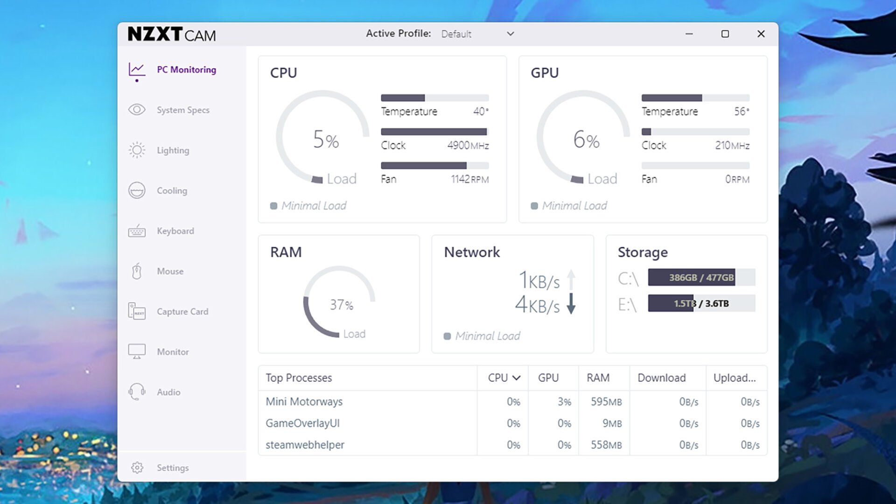Maximize the NZXT CAM window
The height and width of the screenshot is (504, 896).
click(x=725, y=34)
